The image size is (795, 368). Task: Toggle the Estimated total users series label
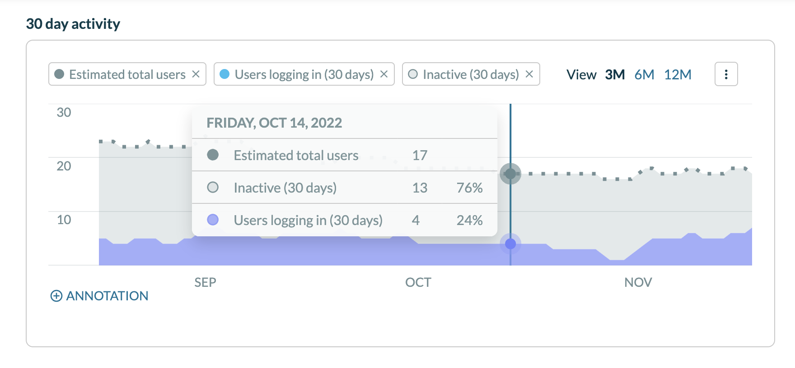[x=127, y=74]
